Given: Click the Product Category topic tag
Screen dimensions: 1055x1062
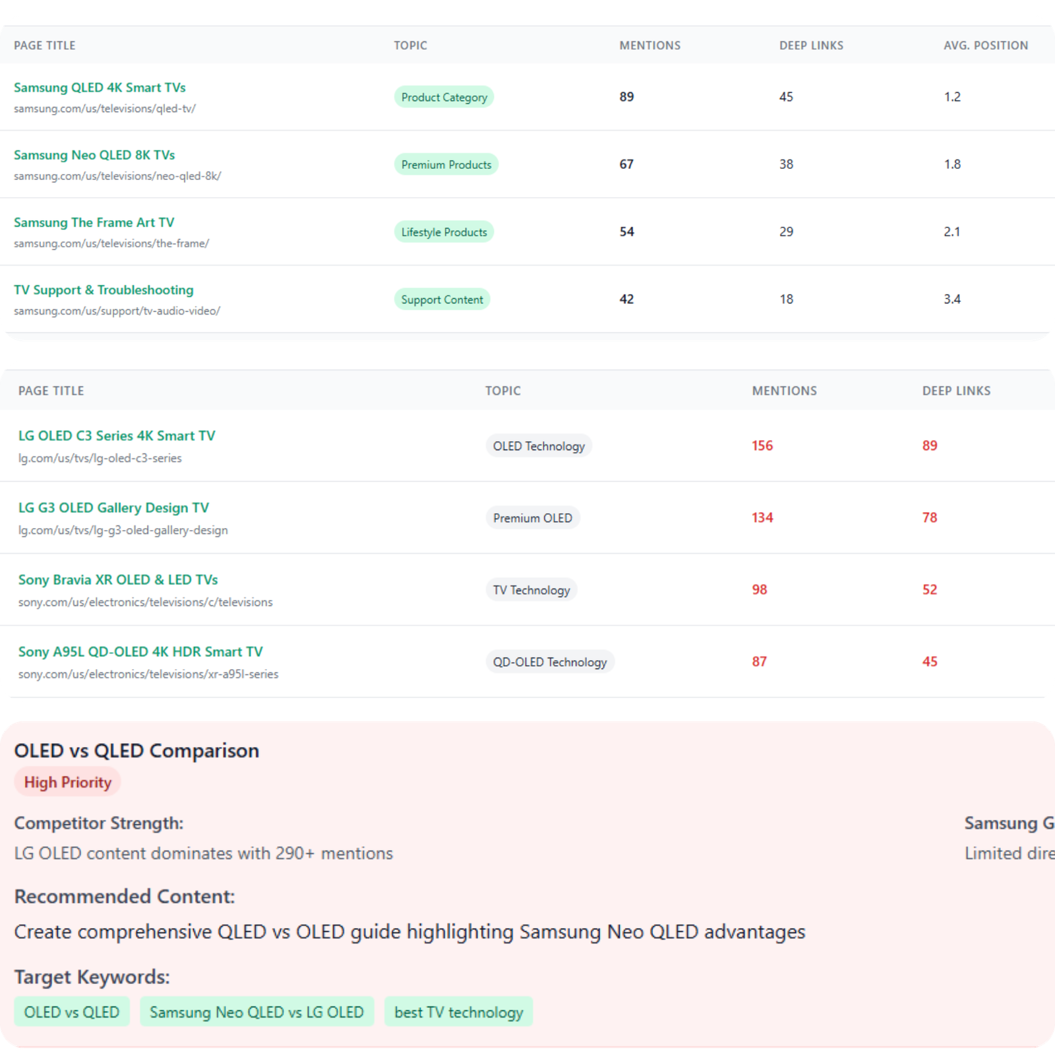Looking at the screenshot, I should pyautogui.click(x=444, y=97).
